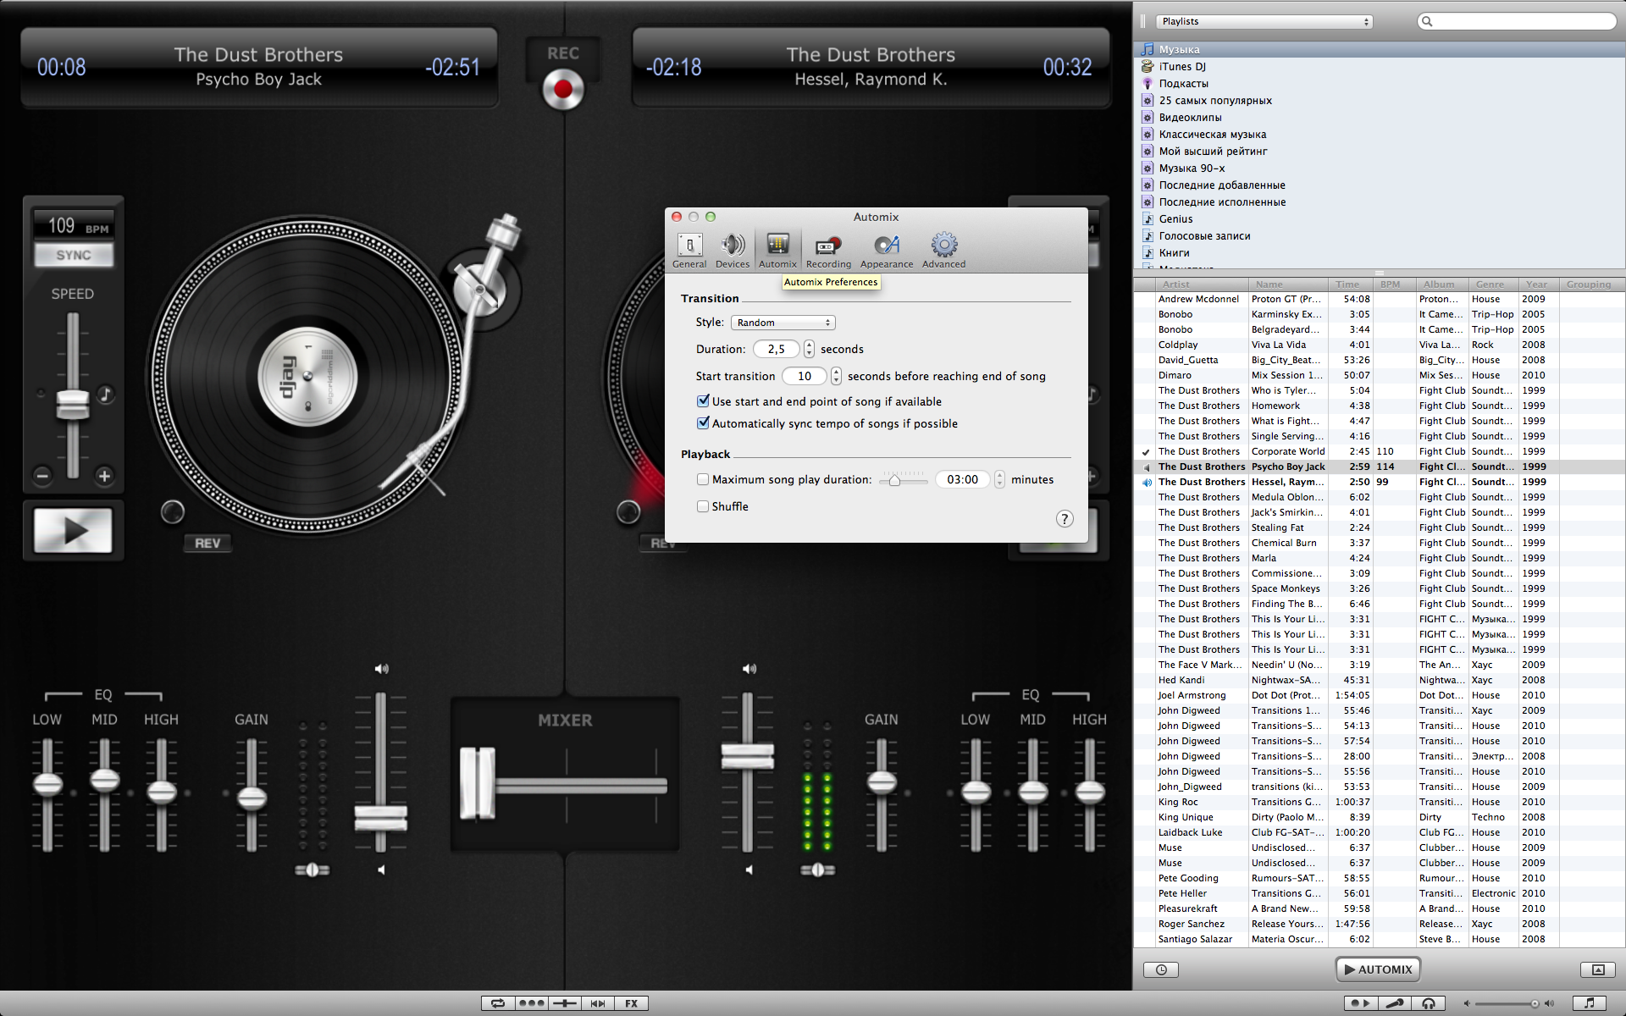Decrease left deck speed with minus button
Viewport: 1626px width, 1016px height.
click(43, 476)
